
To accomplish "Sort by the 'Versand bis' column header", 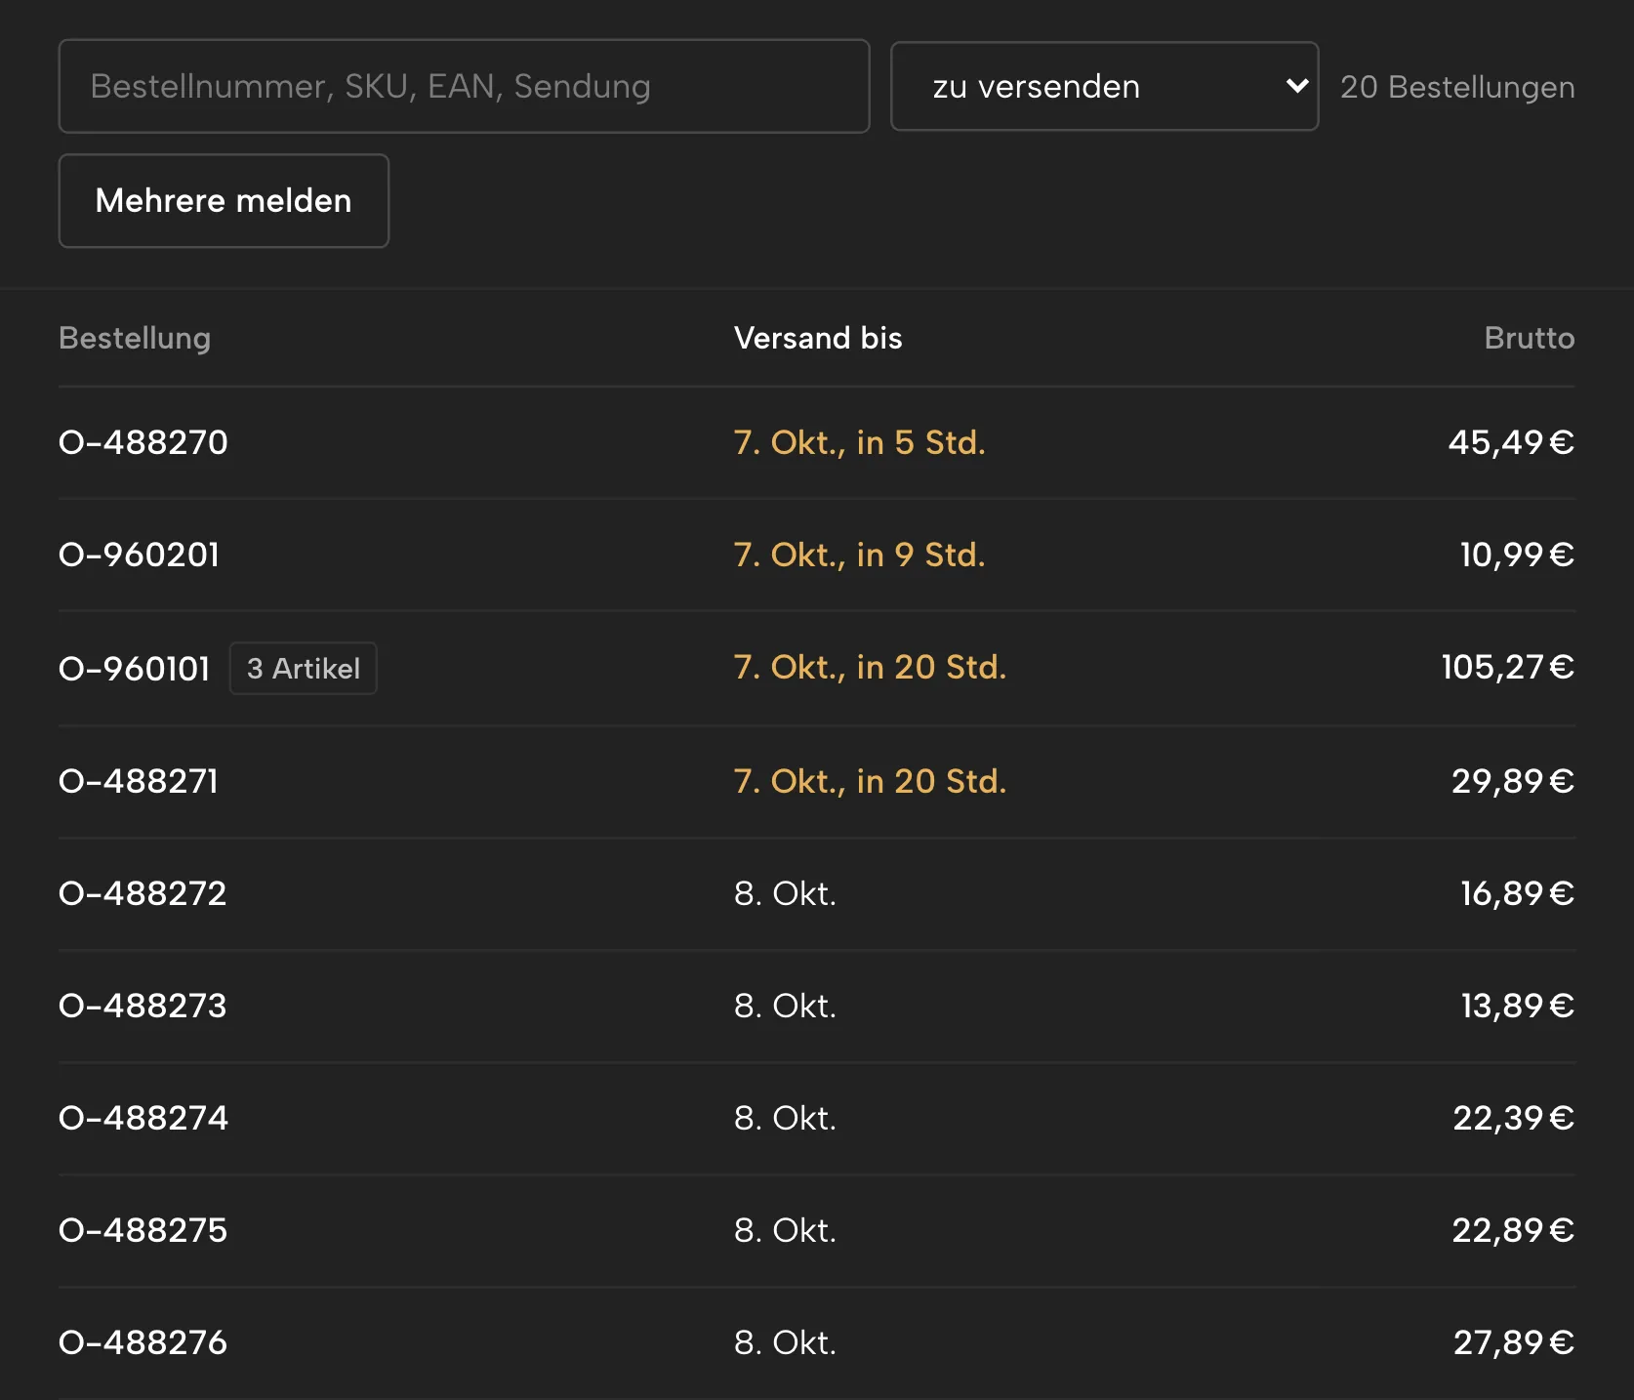I will (818, 338).
